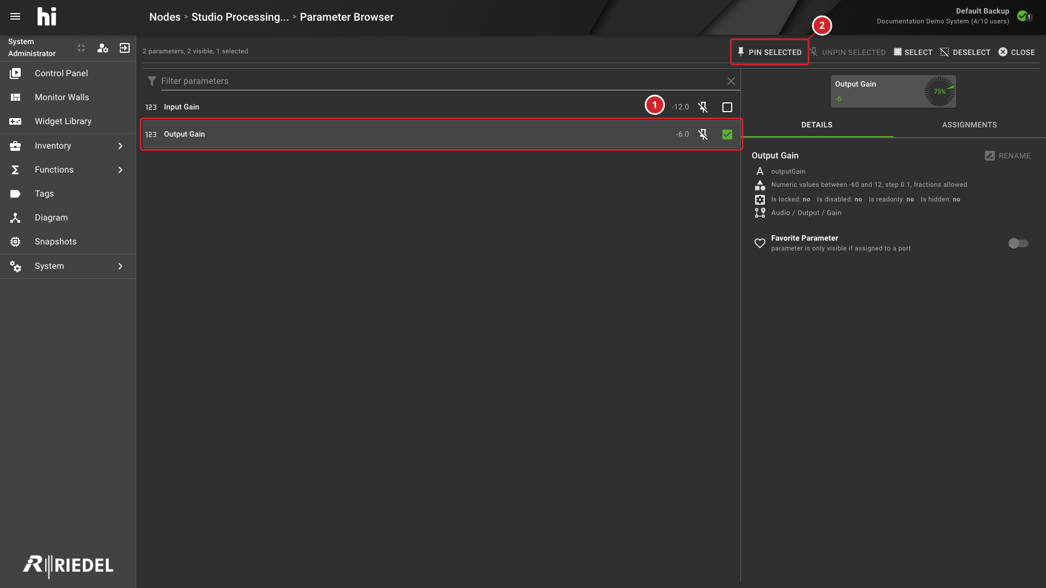Click Unpin Selected button
Viewport: 1046px width, 588px height.
pyautogui.click(x=848, y=52)
